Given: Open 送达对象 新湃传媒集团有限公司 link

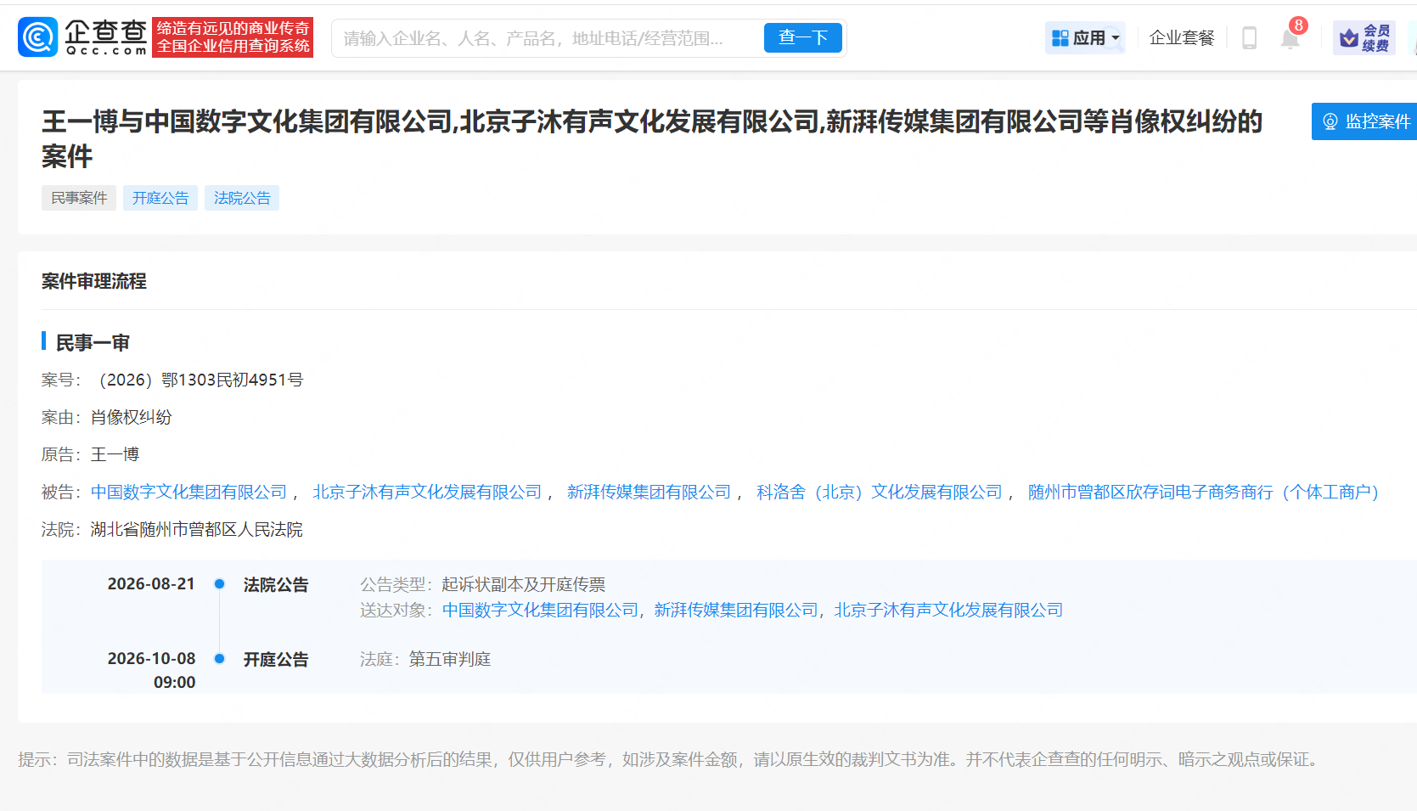Looking at the screenshot, I should point(736,610).
